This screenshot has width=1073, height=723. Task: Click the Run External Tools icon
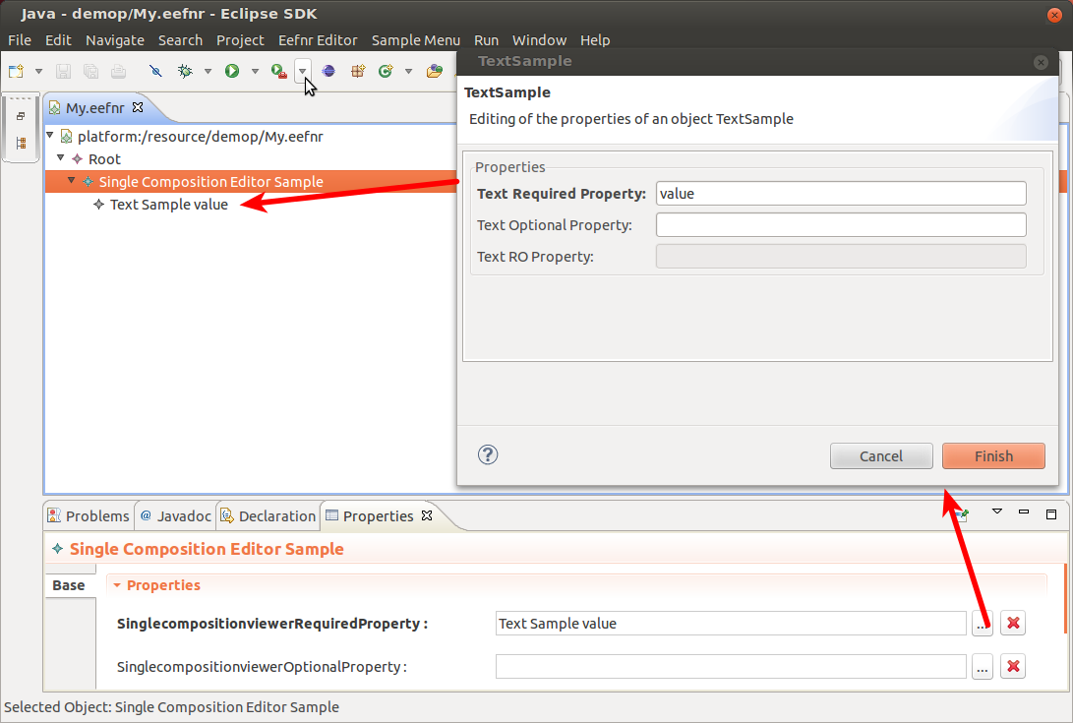coord(278,71)
